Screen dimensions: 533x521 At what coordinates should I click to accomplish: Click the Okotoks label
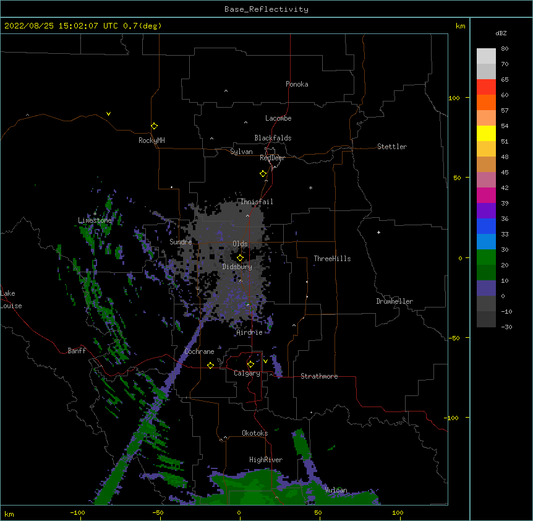click(x=255, y=433)
